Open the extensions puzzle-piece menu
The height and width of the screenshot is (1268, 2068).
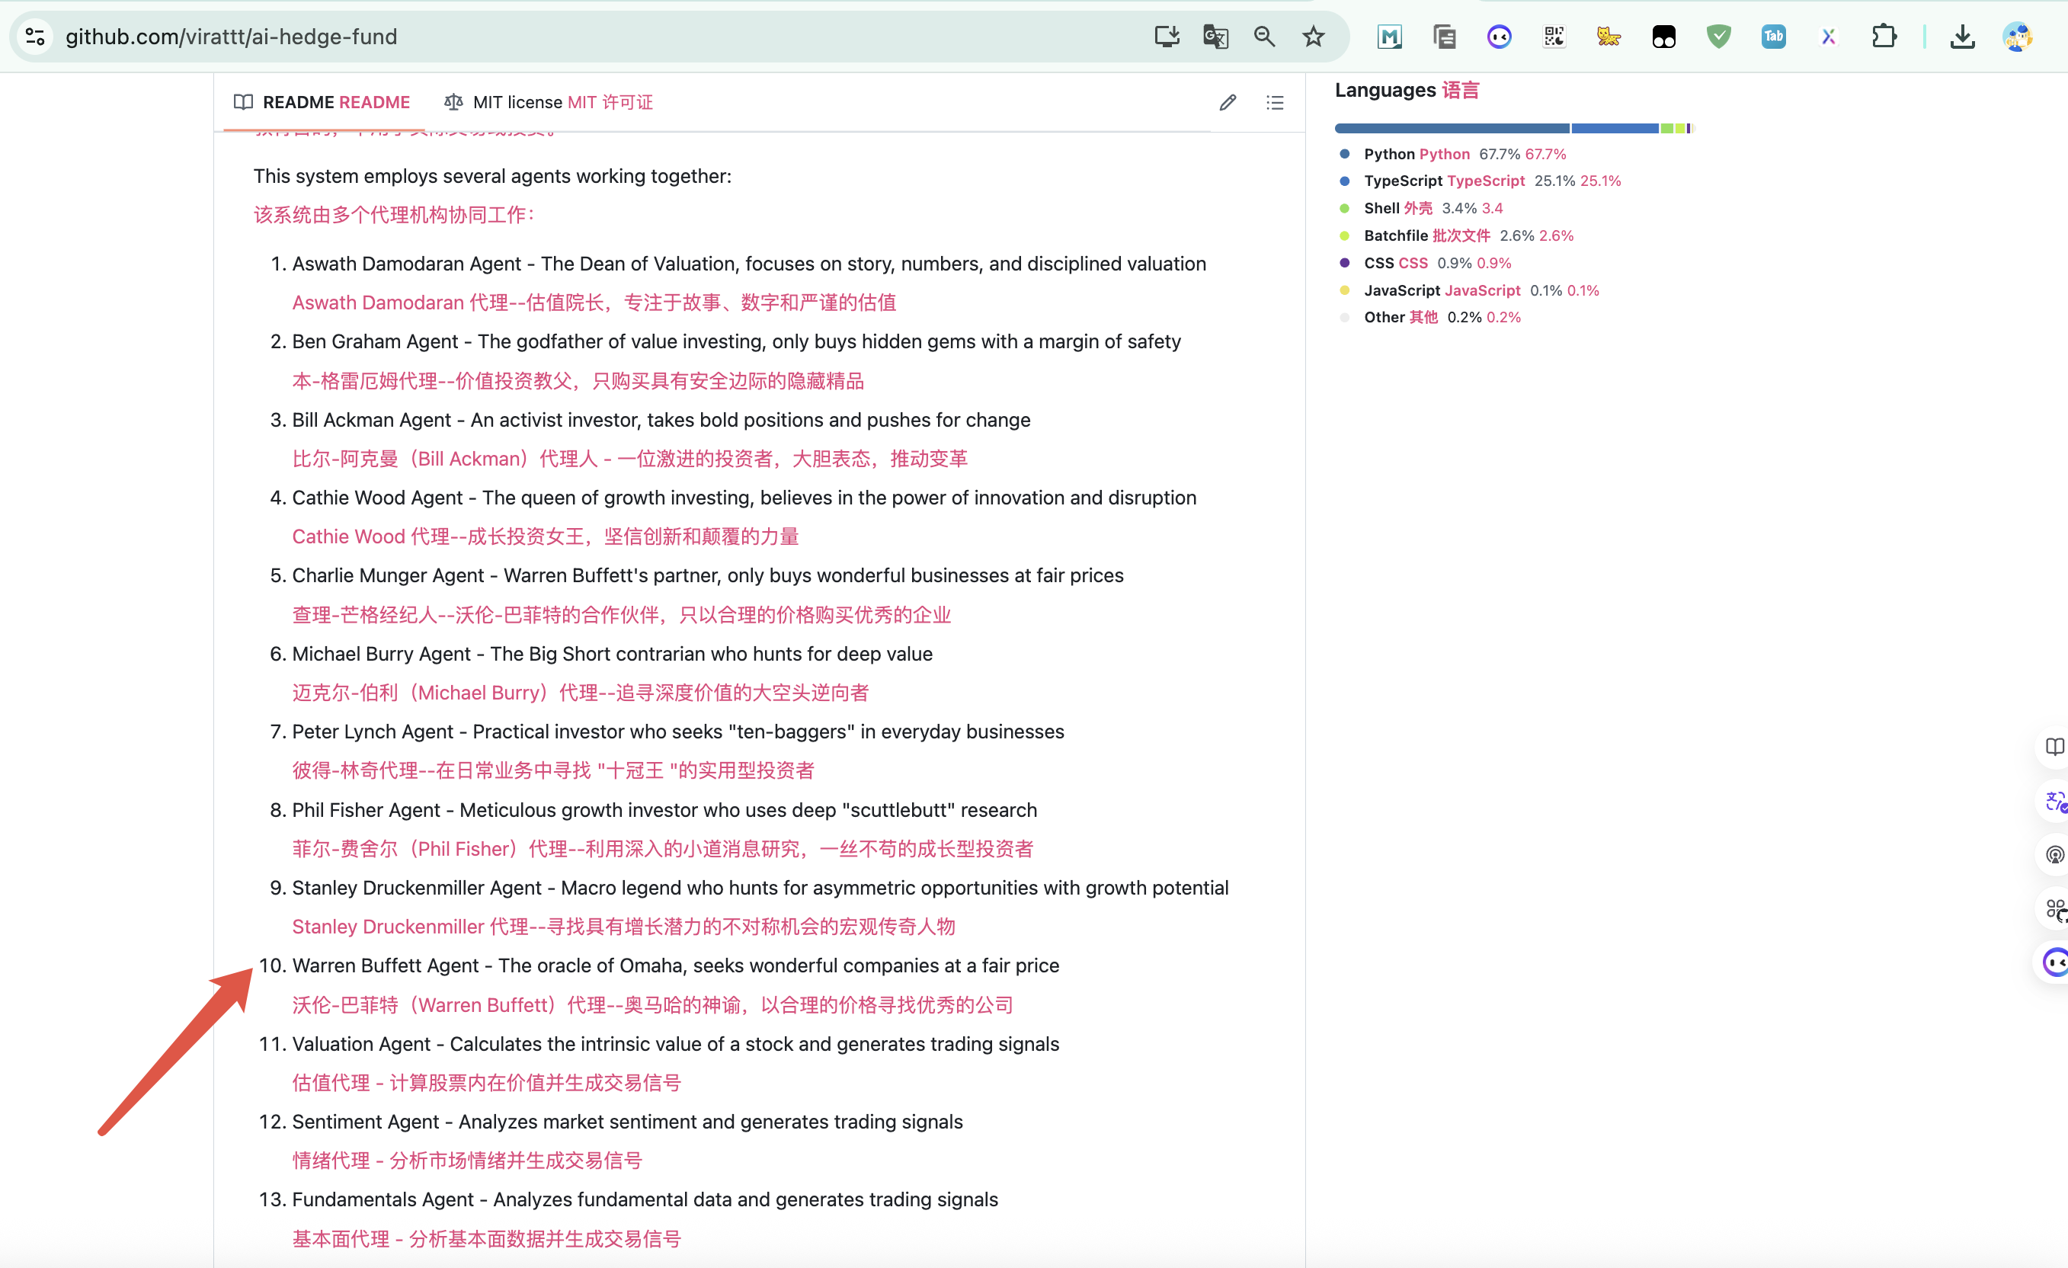1885,36
